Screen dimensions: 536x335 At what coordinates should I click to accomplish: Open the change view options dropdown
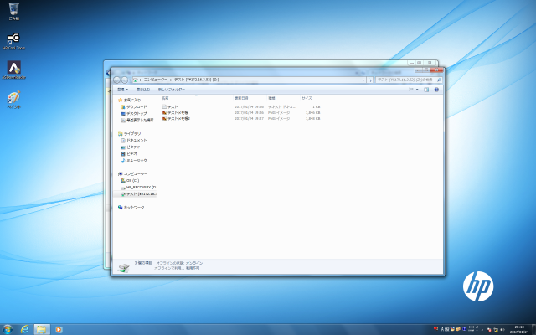419,89
